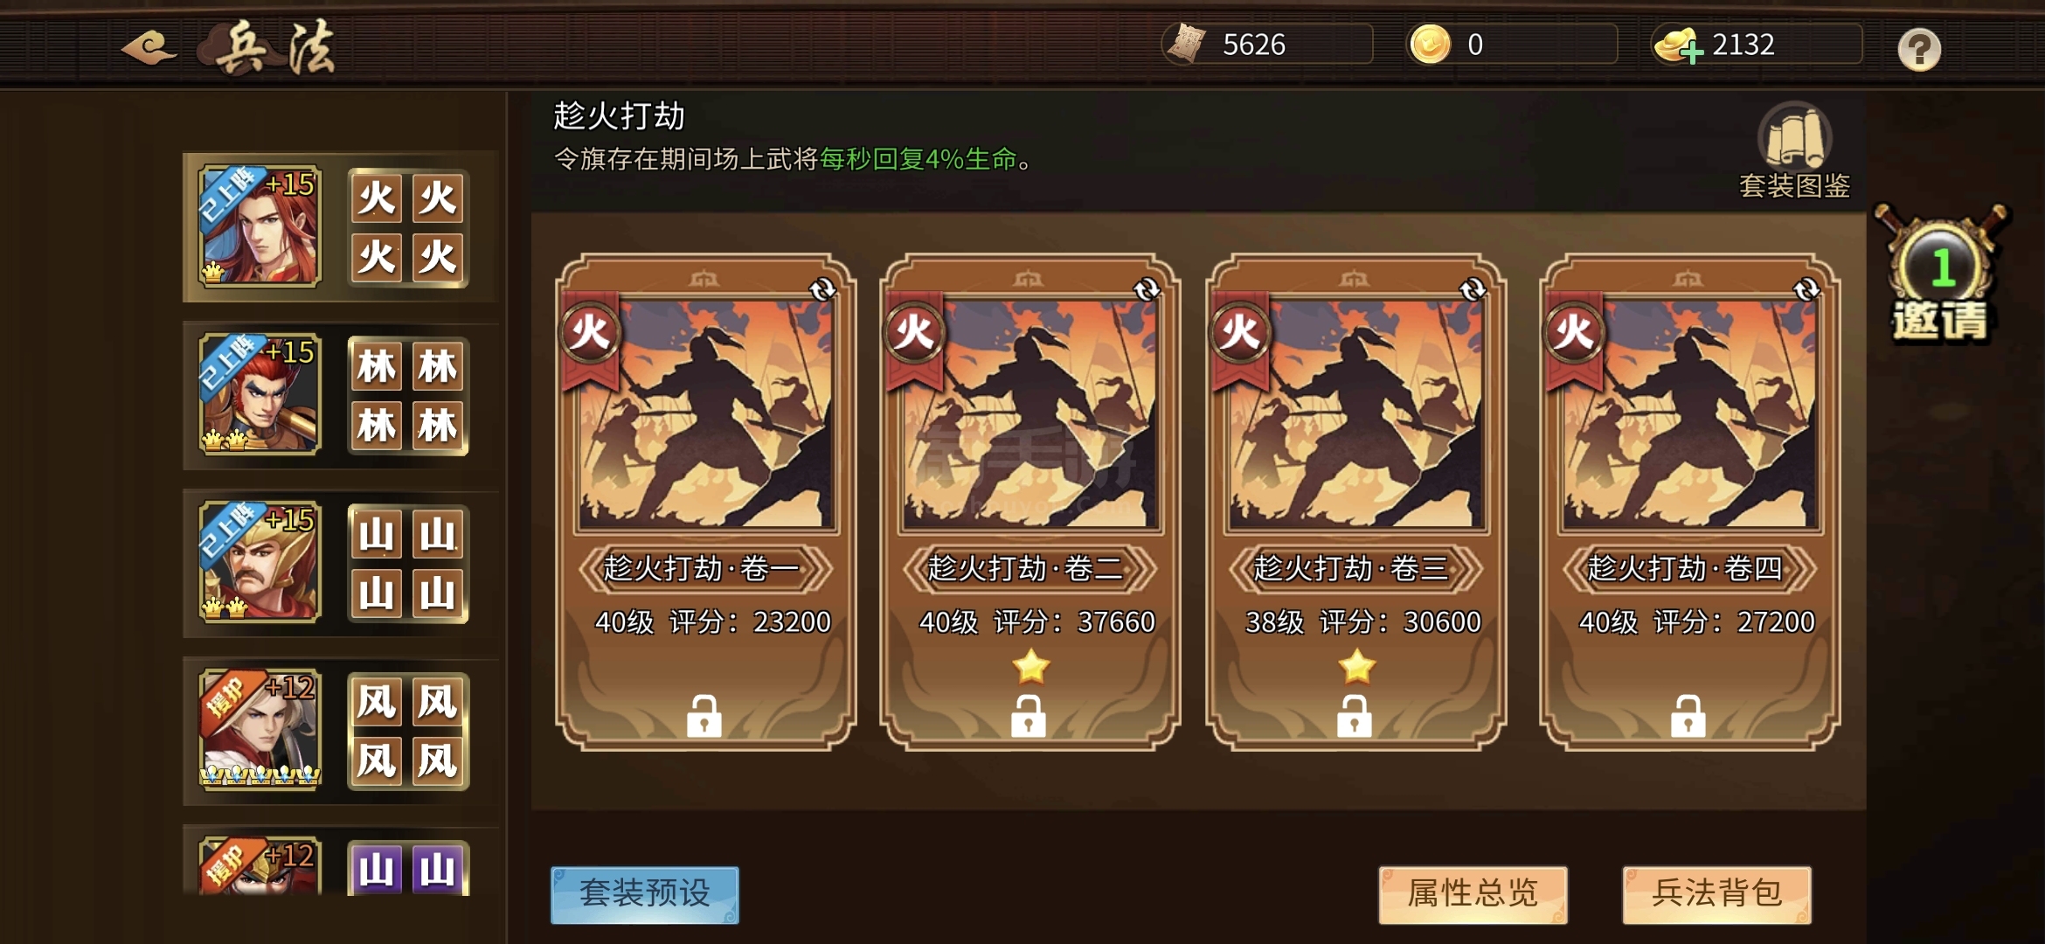The image size is (2045, 944).
Task: Open the 属性总览 button
Action: click(1473, 895)
